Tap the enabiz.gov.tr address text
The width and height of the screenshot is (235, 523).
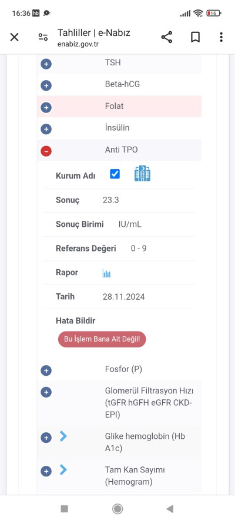[78, 44]
